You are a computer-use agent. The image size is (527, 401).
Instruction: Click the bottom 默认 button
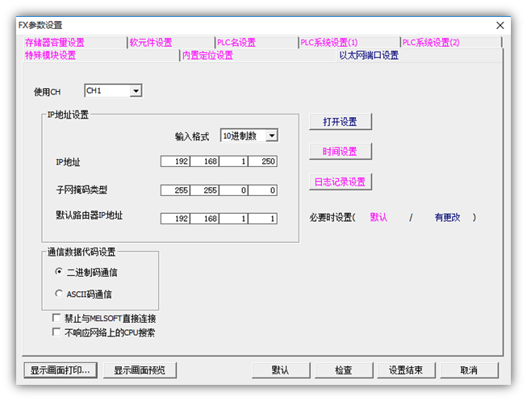point(281,370)
